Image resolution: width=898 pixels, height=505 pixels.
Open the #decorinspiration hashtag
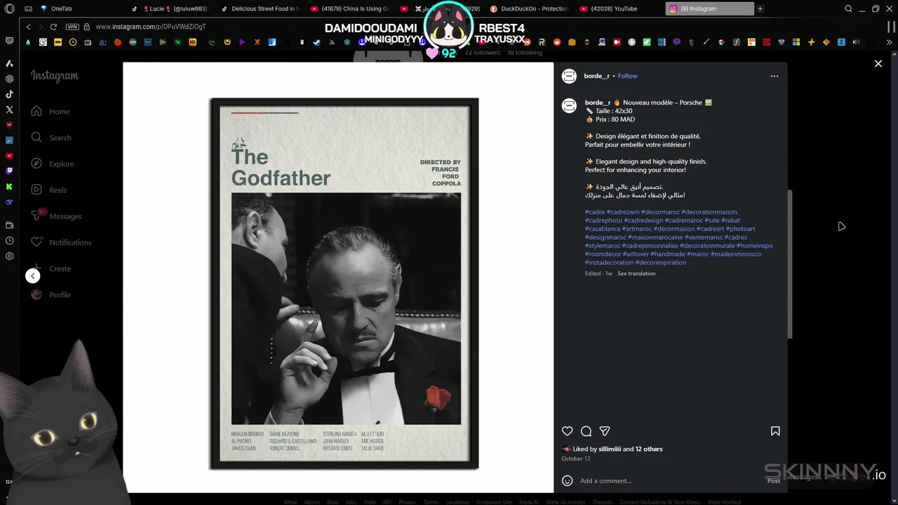(x=661, y=262)
